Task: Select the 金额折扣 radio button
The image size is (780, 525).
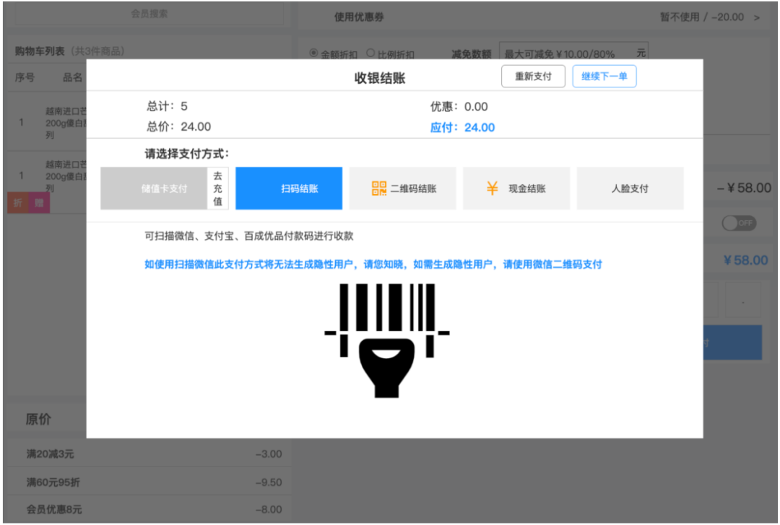Action: (x=312, y=52)
